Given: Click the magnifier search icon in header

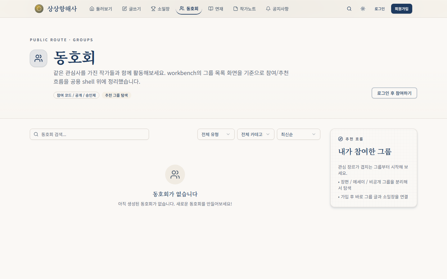Looking at the screenshot, I should point(349,9).
